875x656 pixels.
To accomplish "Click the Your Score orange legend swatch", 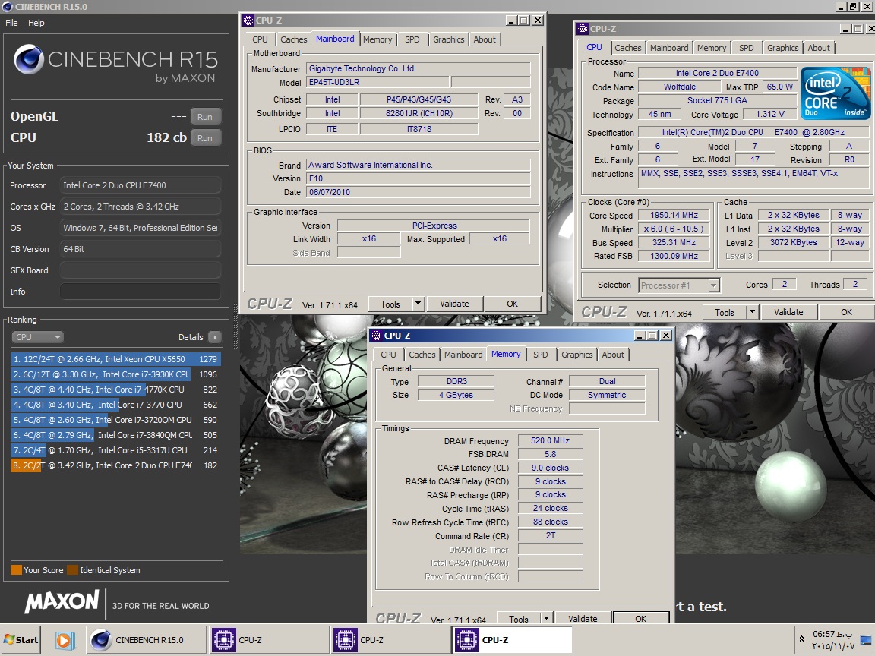I will pyautogui.click(x=16, y=570).
